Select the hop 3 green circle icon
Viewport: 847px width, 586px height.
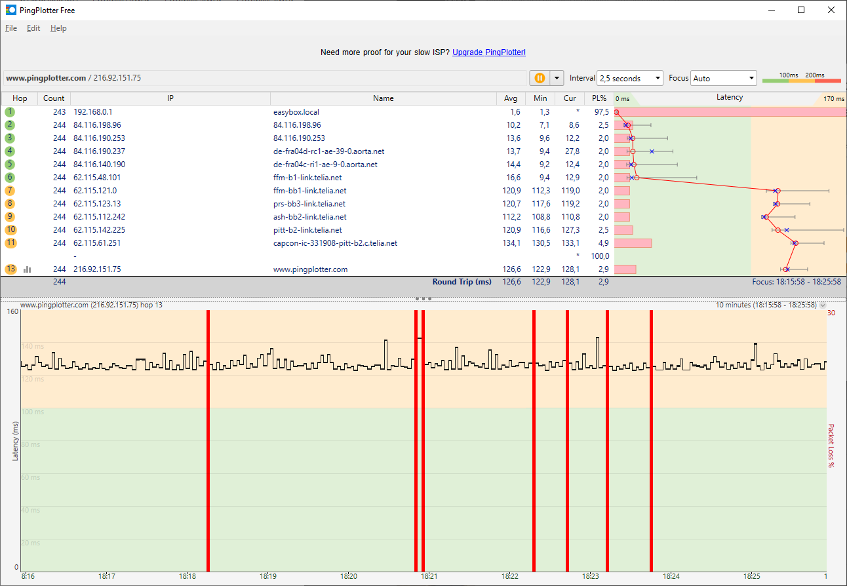click(x=10, y=138)
